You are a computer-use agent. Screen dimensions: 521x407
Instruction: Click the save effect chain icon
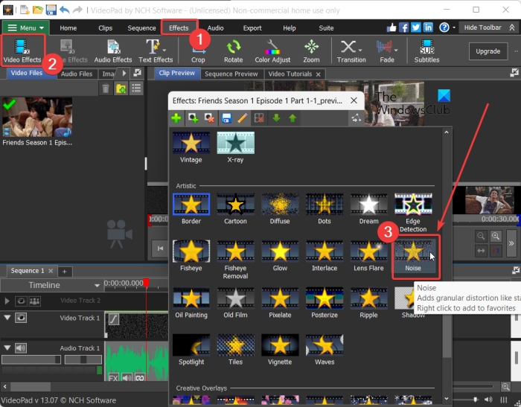226,118
